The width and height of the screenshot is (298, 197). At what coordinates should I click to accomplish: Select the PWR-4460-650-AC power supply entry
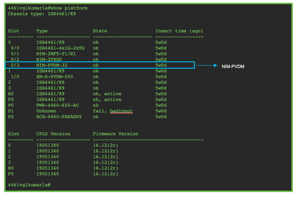coord(58,105)
